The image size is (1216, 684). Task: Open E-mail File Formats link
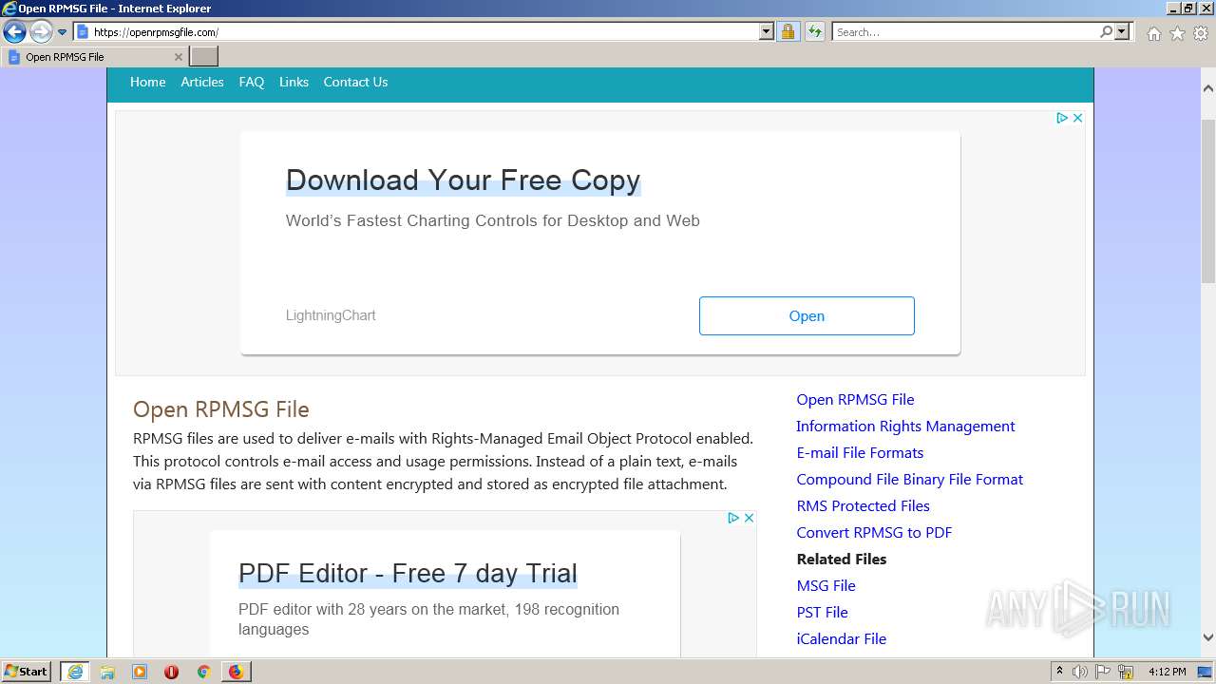tap(860, 453)
